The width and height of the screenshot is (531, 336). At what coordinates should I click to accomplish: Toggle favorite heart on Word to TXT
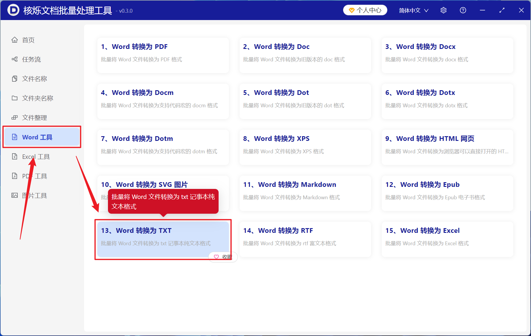[217, 257]
